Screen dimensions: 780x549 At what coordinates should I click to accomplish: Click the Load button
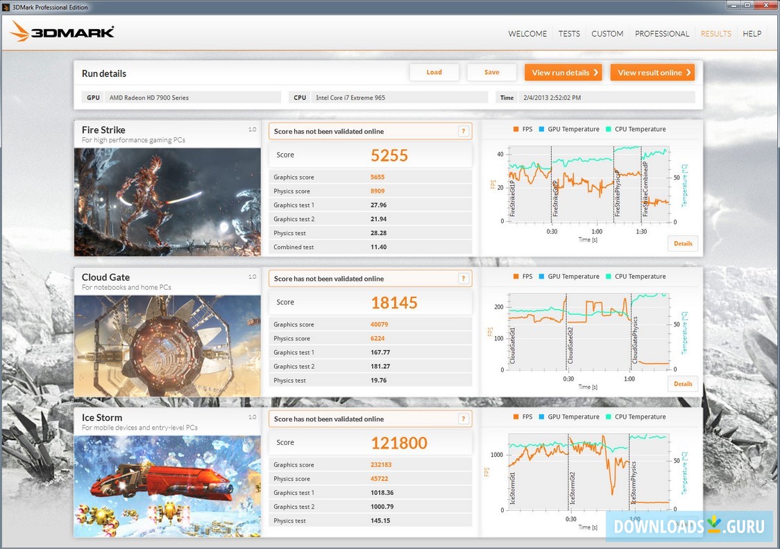click(x=434, y=71)
